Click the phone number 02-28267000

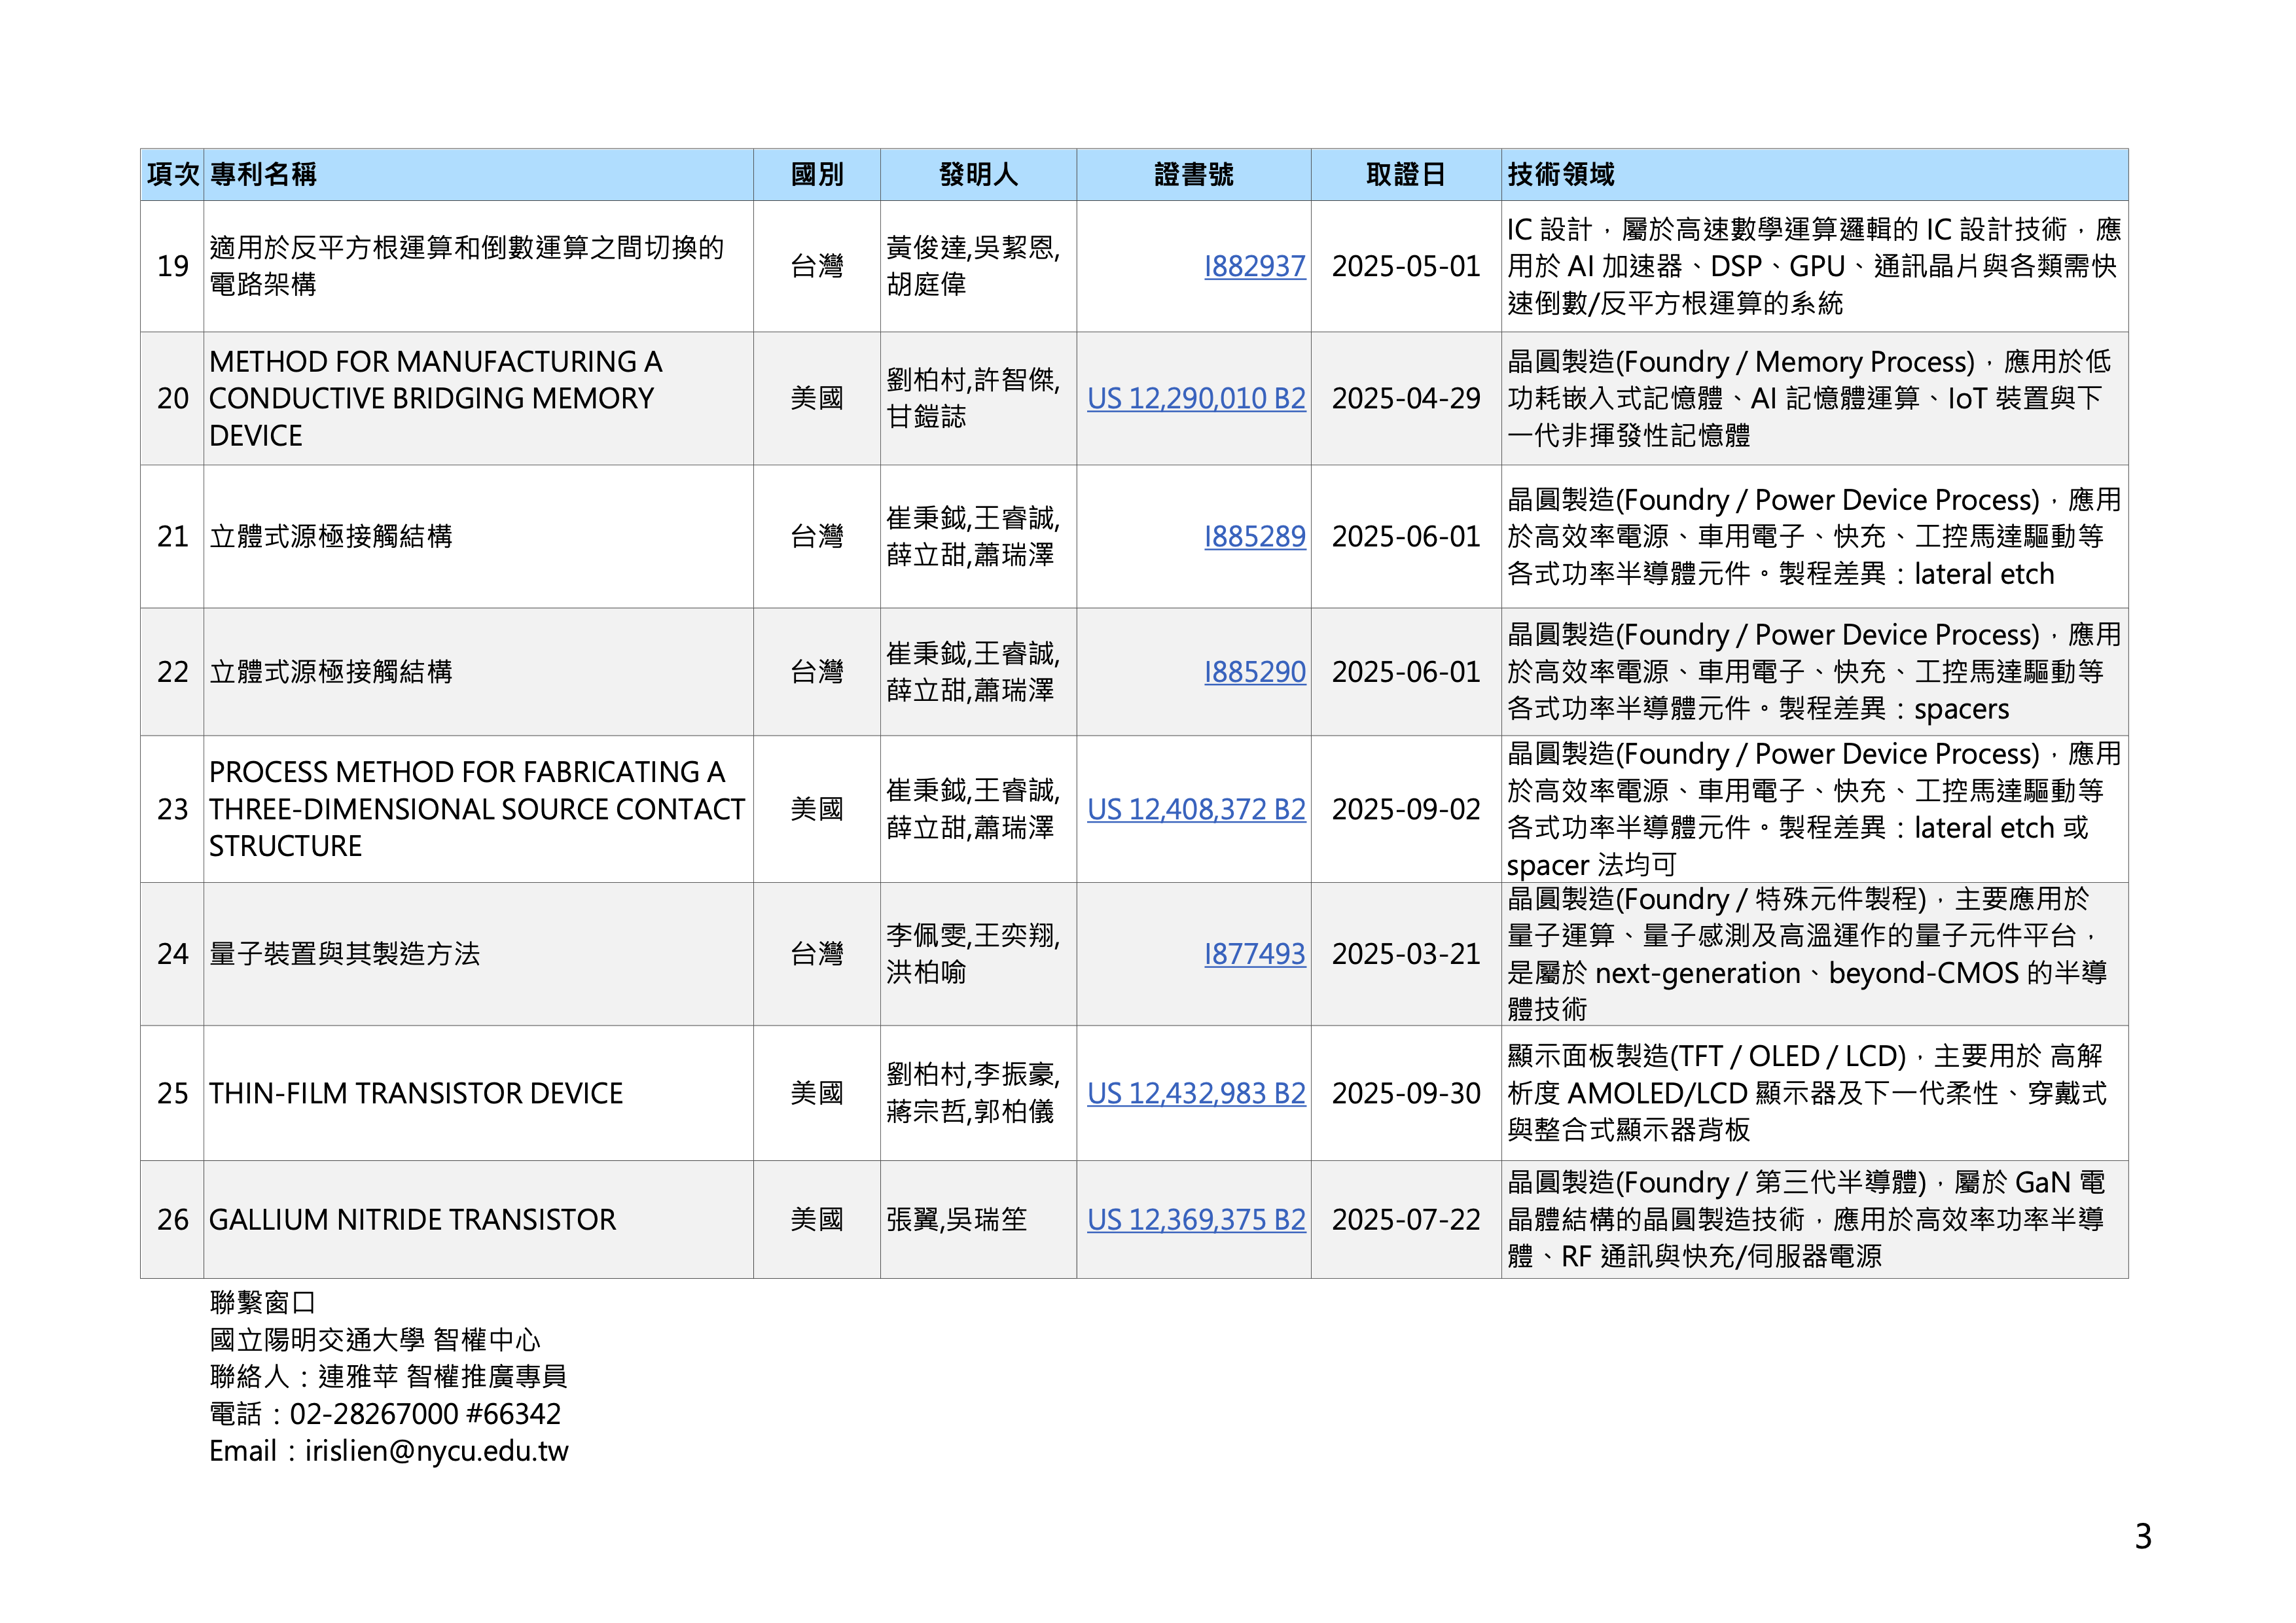(373, 1414)
